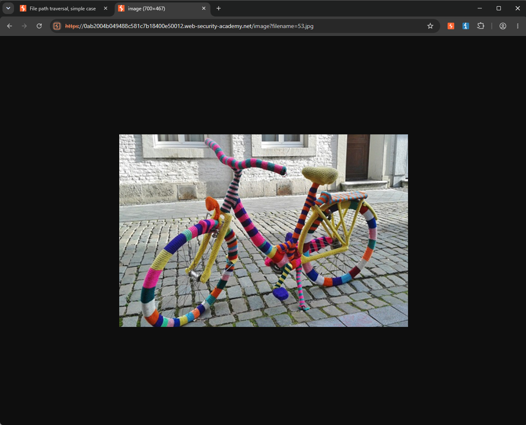Screen dimensions: 526x425
Task: Minimize the browser window
Action: tap(480, 8)
